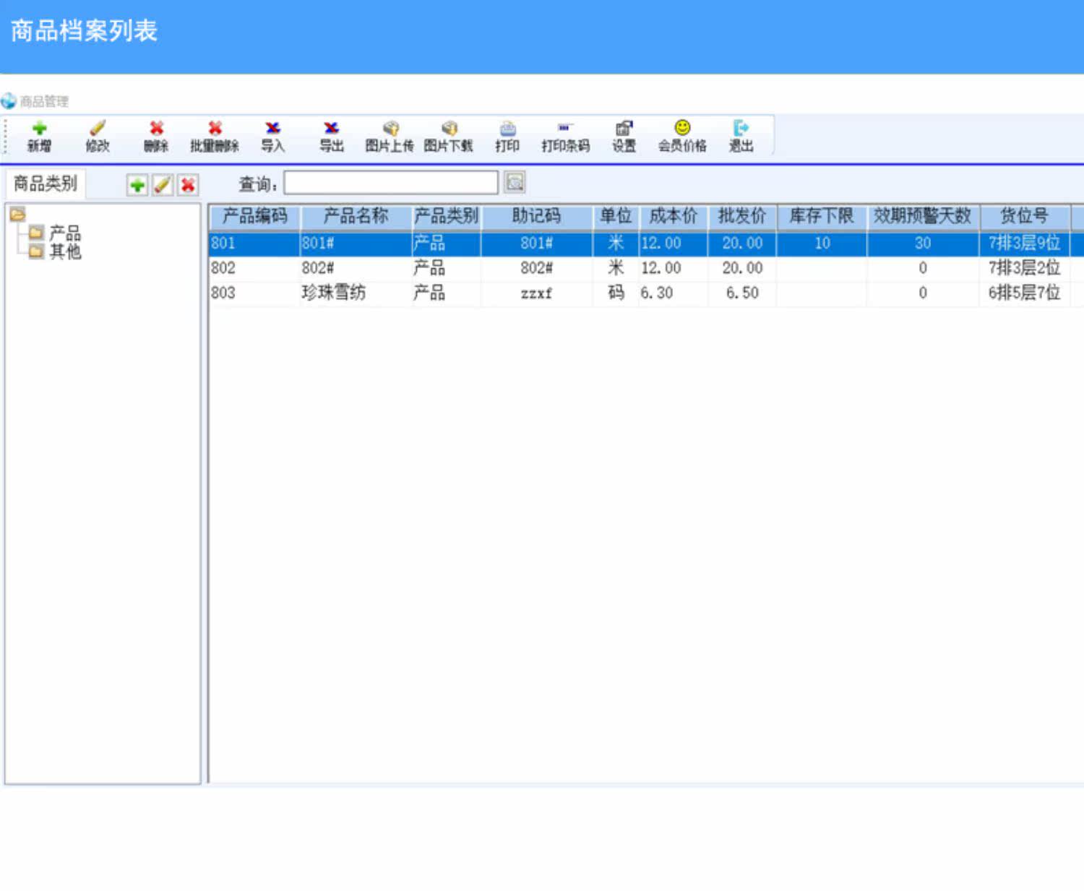The image size is (1084, 891).
Task: Click the 退出 exit icon
Action: (x=741, y=129)
